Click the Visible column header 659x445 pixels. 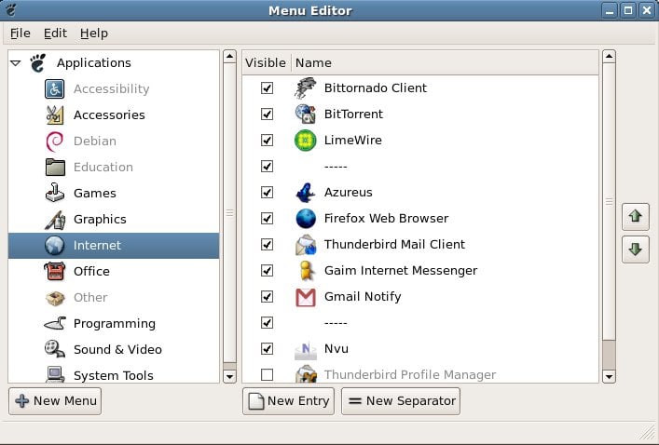pos(266,63)
